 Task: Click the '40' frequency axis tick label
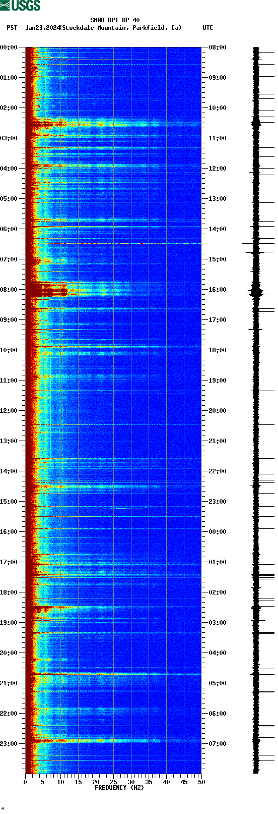pos(166,782)
